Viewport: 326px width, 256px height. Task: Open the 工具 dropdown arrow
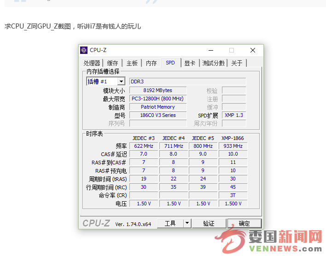[187, 223]
